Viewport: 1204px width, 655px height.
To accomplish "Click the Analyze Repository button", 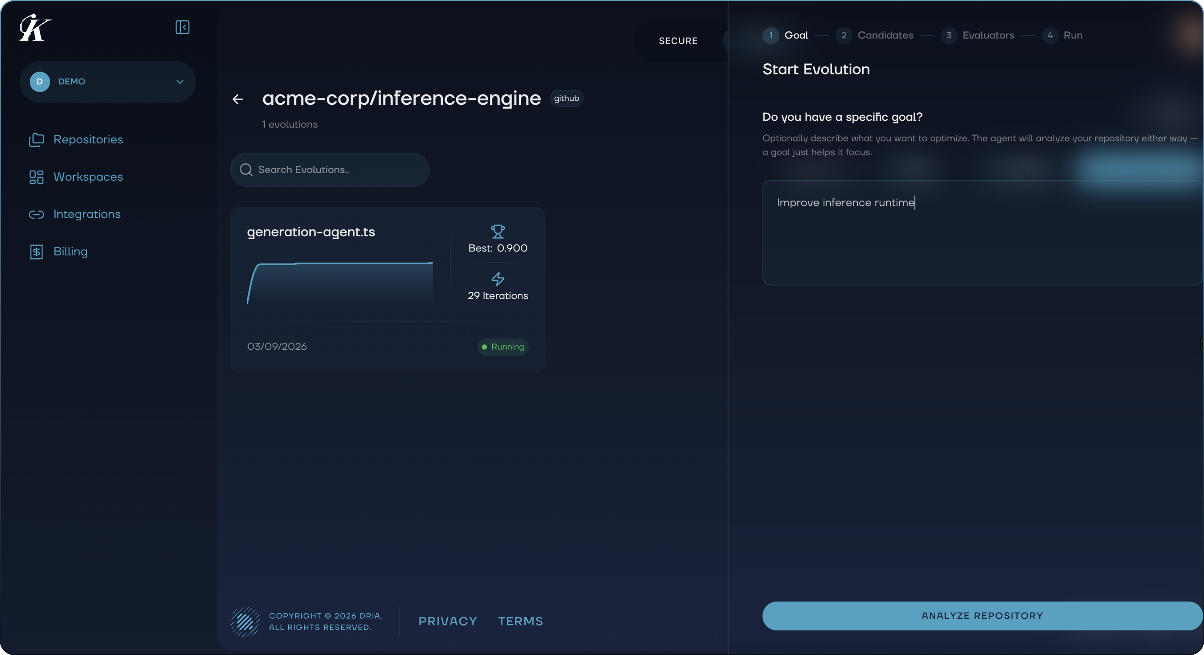I will [x=982, y=615].
